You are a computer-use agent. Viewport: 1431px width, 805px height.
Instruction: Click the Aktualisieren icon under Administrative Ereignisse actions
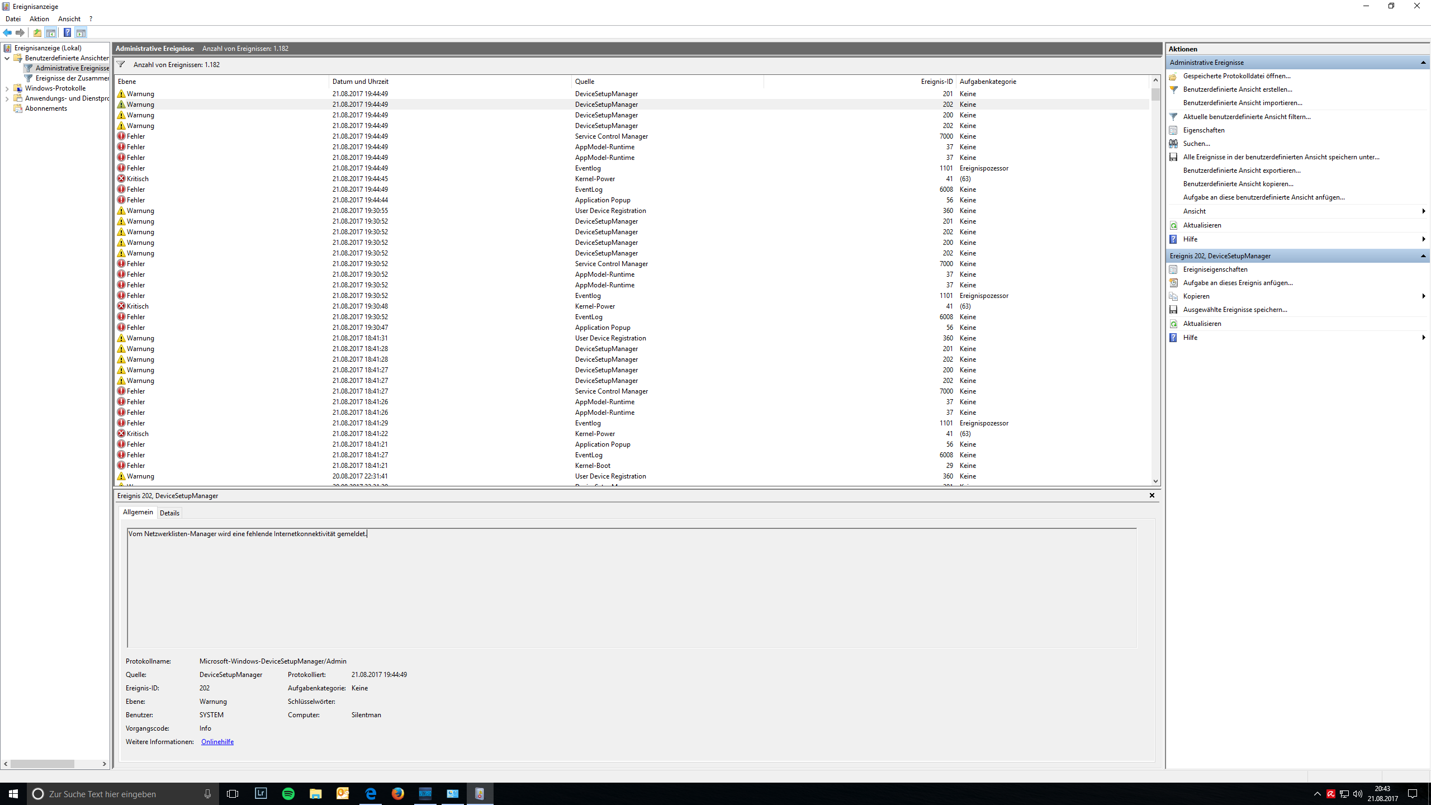1173,225
